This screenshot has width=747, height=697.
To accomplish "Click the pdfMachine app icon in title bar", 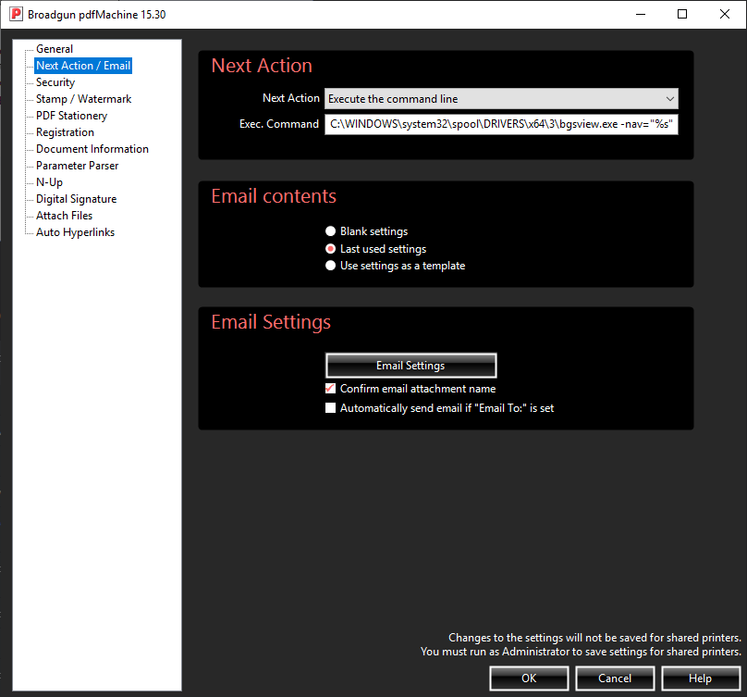I will 16,15.
